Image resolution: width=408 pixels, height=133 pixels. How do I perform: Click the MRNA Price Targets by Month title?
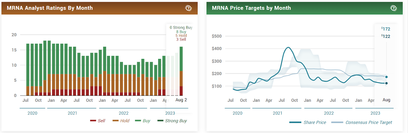251,8
